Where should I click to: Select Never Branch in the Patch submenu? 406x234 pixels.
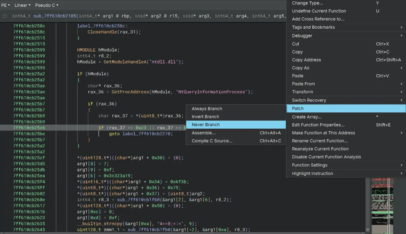[206, 125]
